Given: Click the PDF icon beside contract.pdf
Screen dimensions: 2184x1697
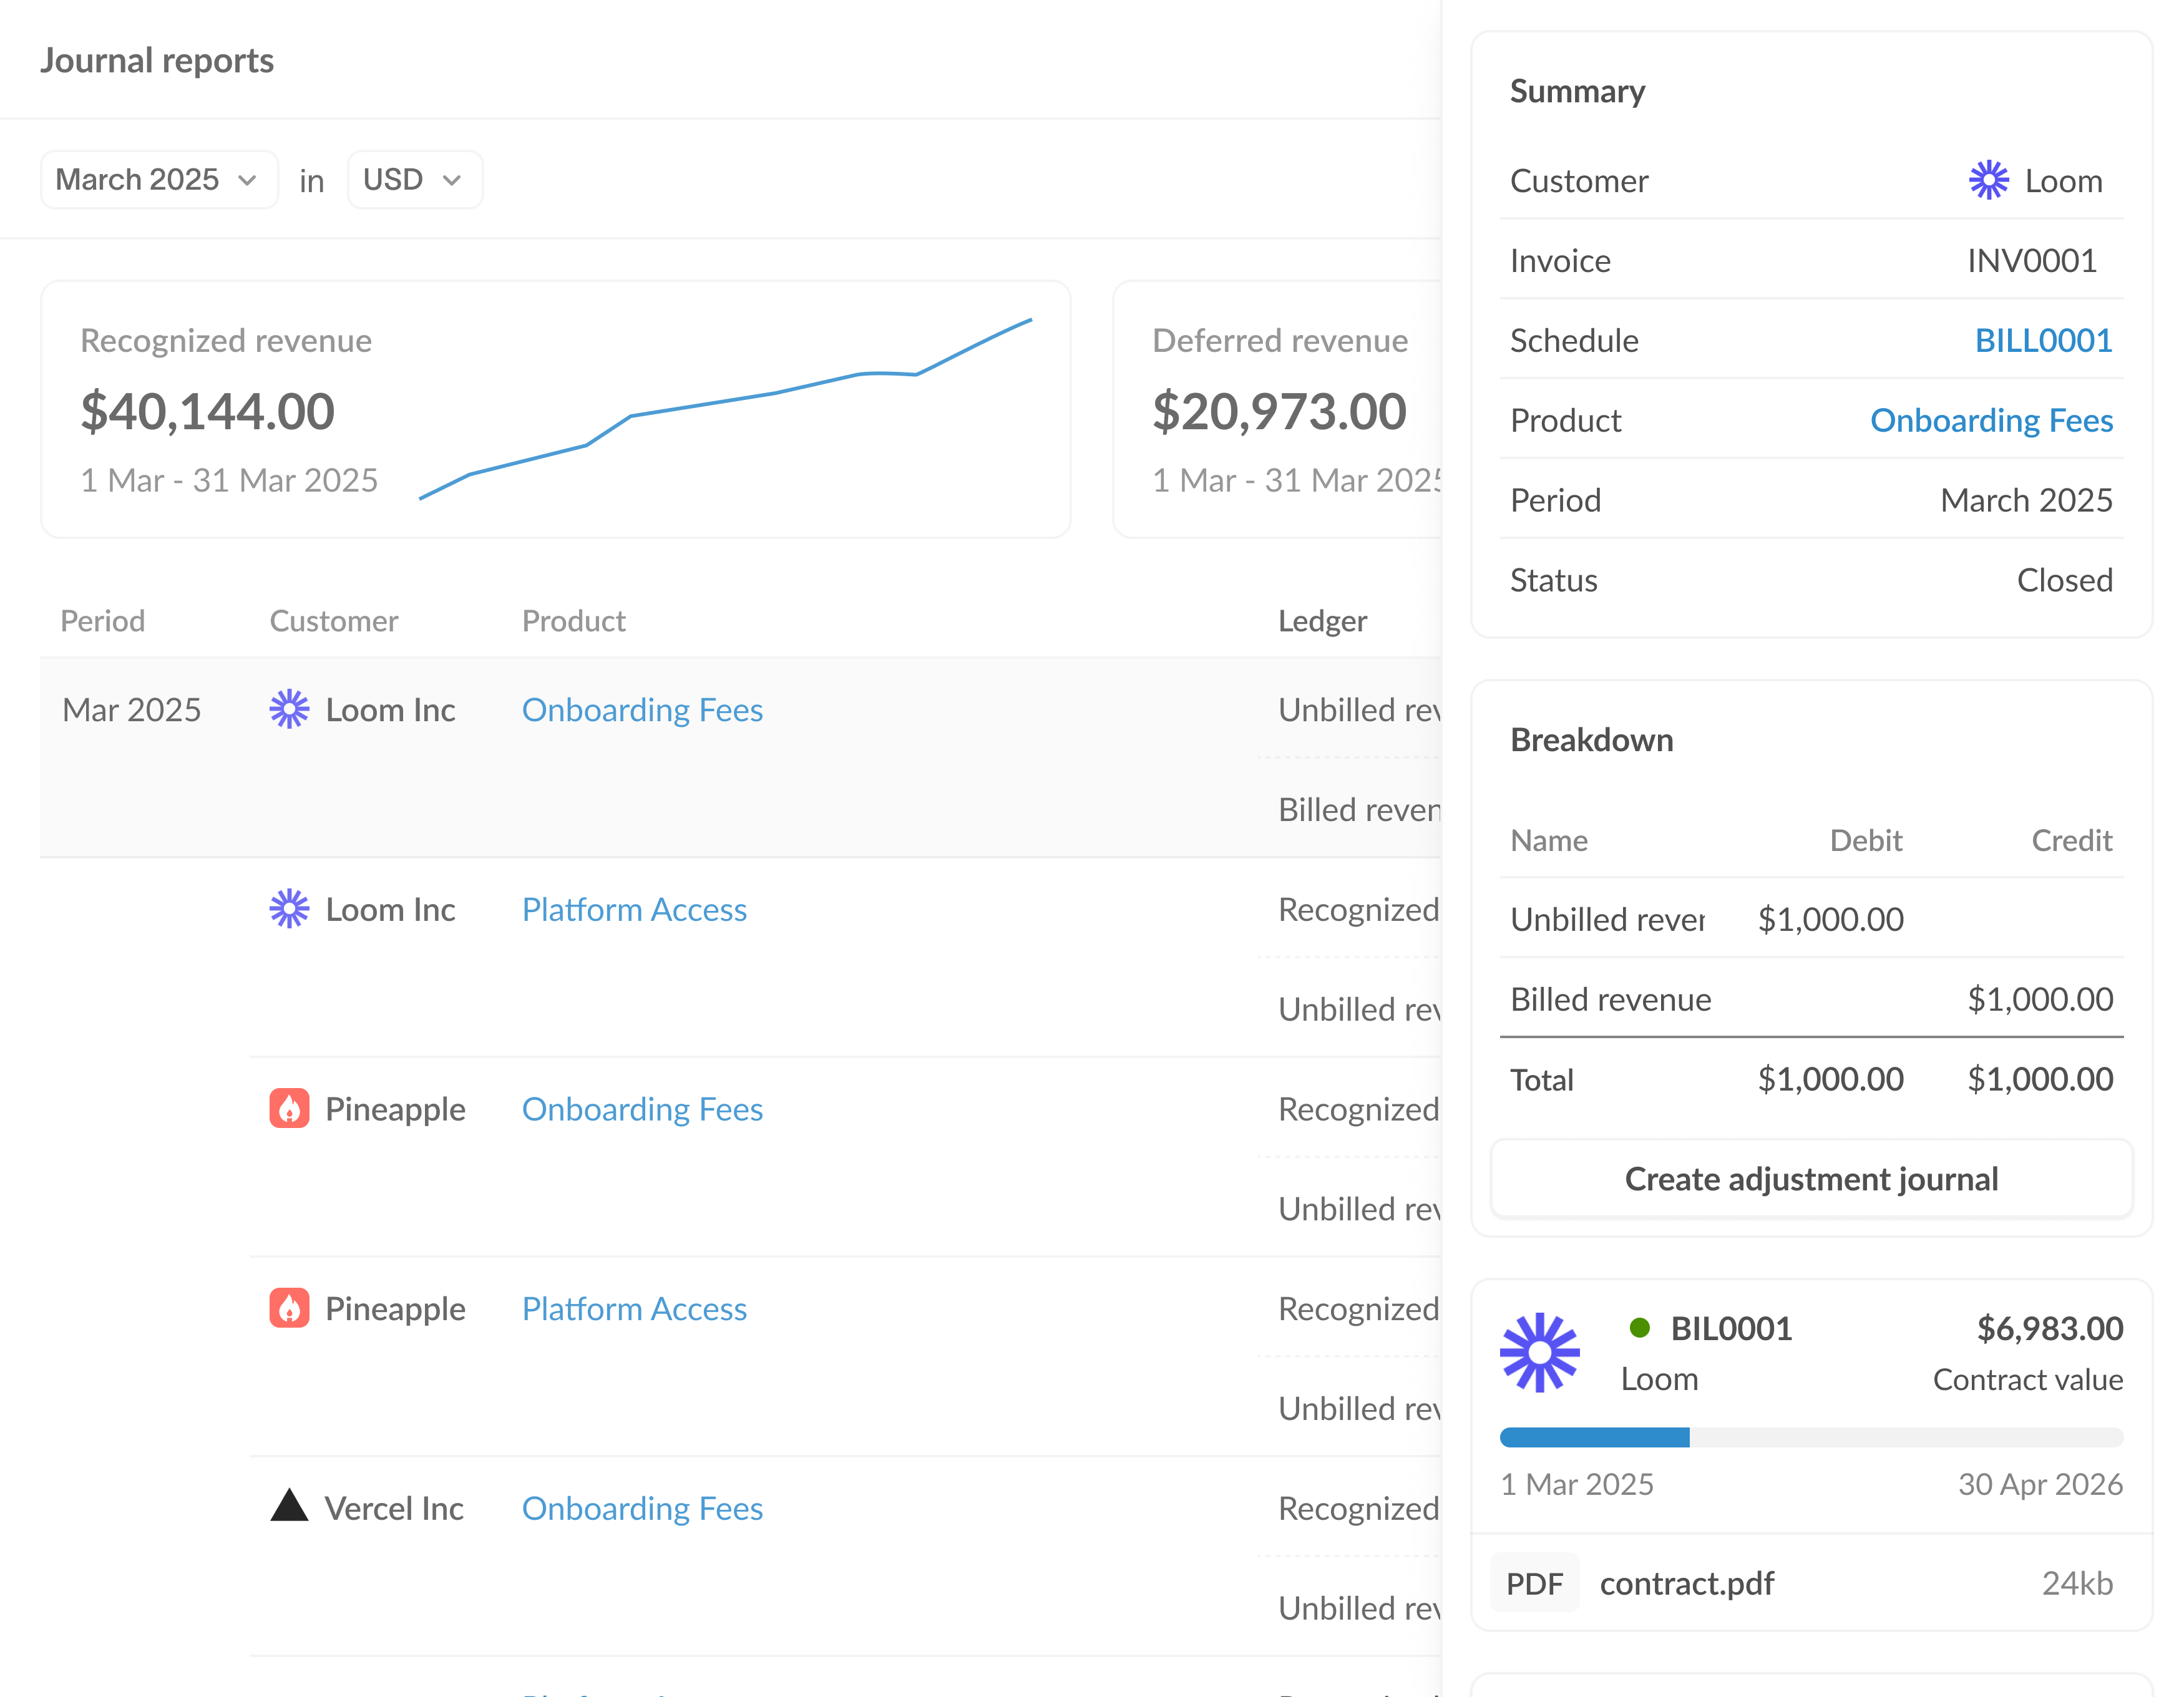Looking at the screenshot, I should [x=1535, y=1583].
